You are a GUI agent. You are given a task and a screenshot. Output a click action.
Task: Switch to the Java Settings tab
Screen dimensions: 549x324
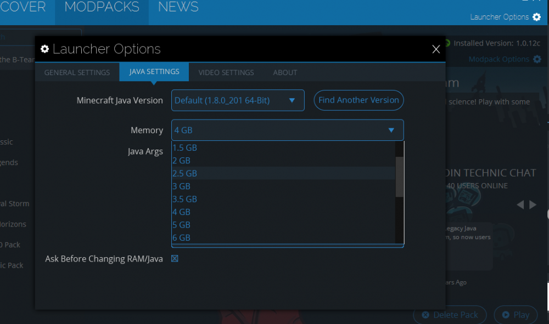point(154,72)
